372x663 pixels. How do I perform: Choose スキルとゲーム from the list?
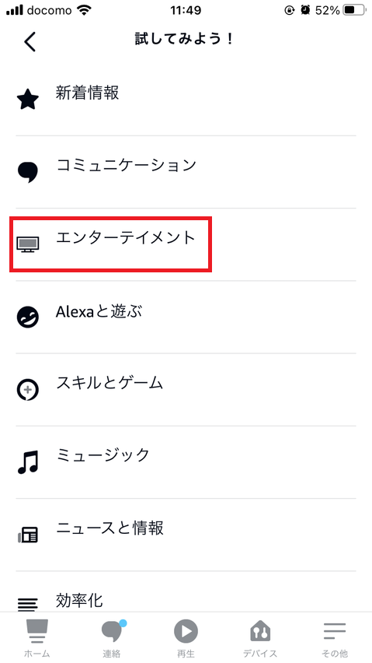click(x=186, y=389)
